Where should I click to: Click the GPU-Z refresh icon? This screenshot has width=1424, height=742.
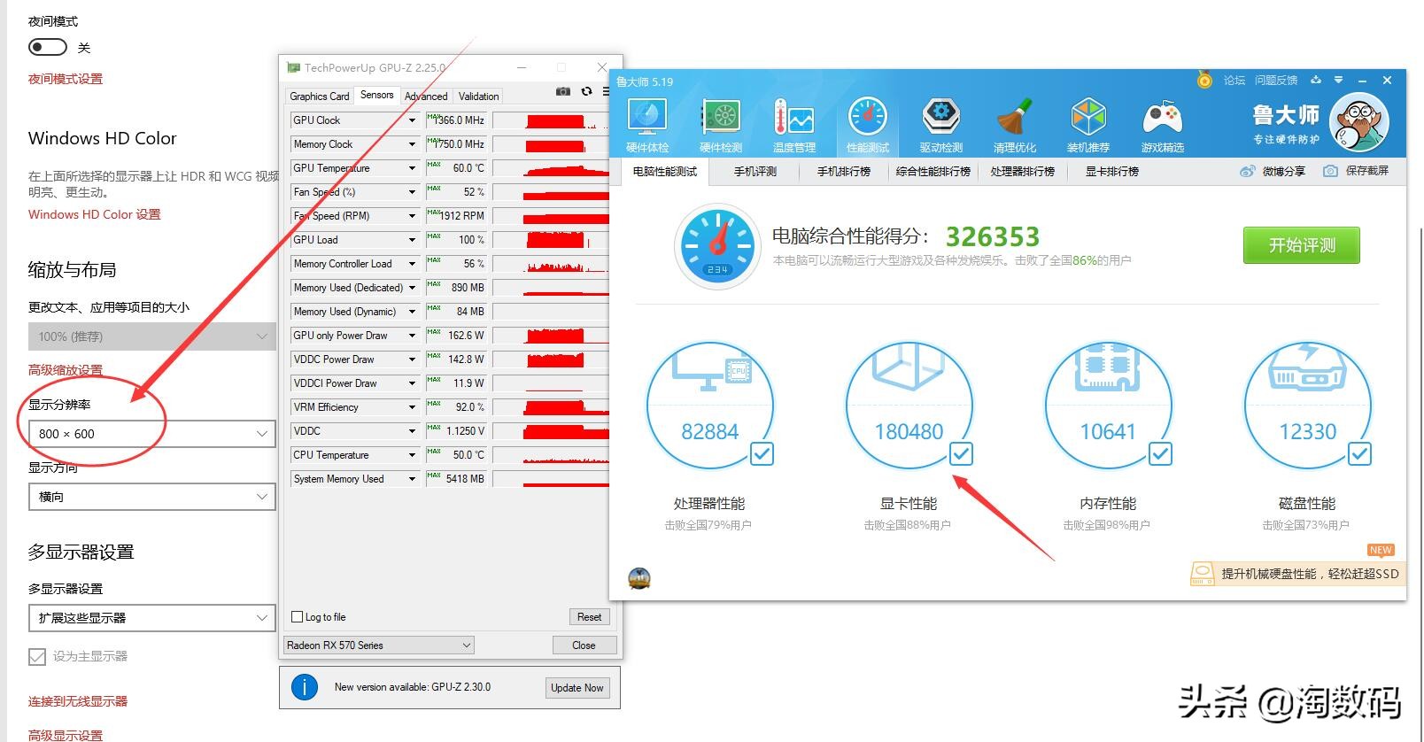(x=586, y=91)
